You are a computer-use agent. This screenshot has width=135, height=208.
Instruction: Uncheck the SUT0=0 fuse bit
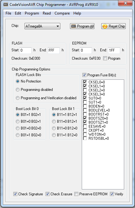(x=85, y=98)
